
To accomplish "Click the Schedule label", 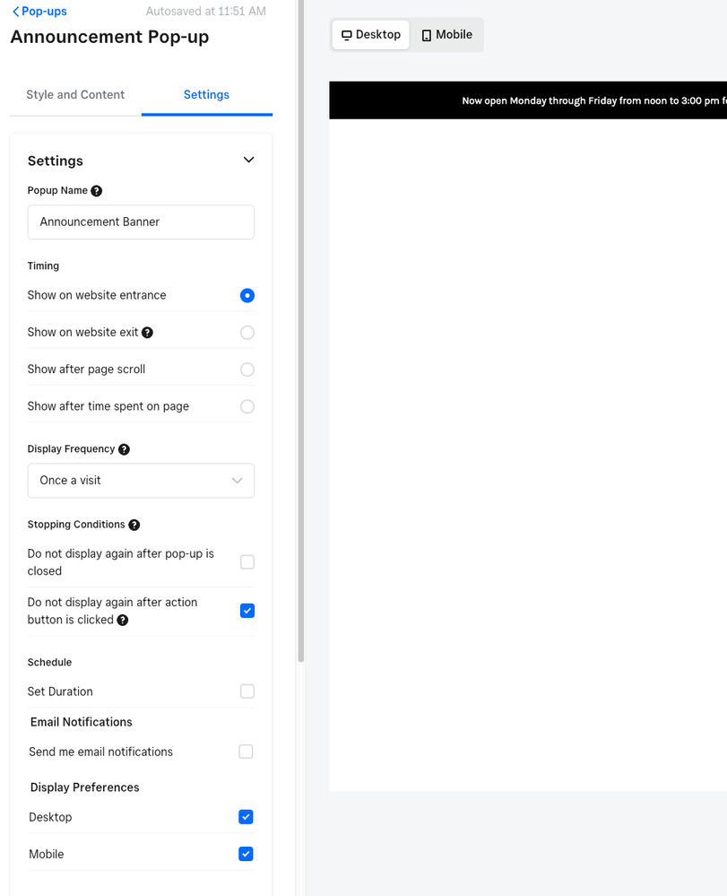I will pyautogui.click(x=49, y=662).
